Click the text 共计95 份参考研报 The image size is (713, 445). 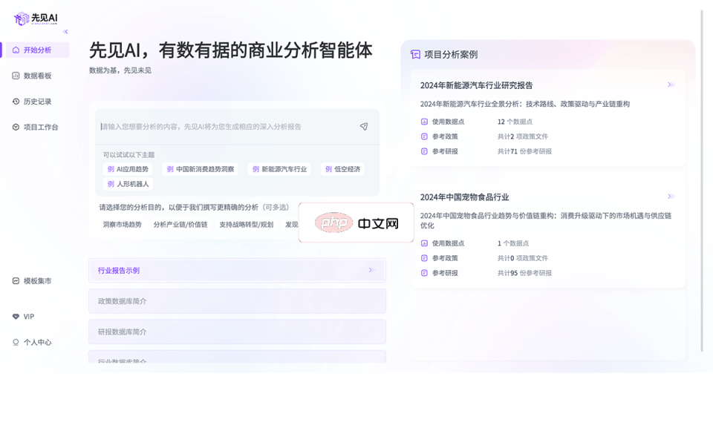coord(524,274)
